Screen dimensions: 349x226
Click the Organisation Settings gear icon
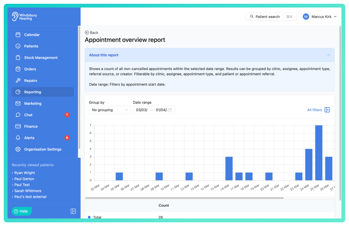tap(18, 149)
